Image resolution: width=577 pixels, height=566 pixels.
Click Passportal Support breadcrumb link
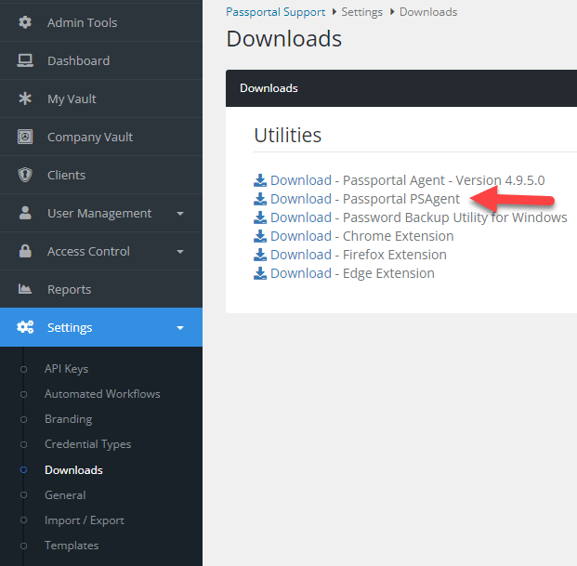276,12
